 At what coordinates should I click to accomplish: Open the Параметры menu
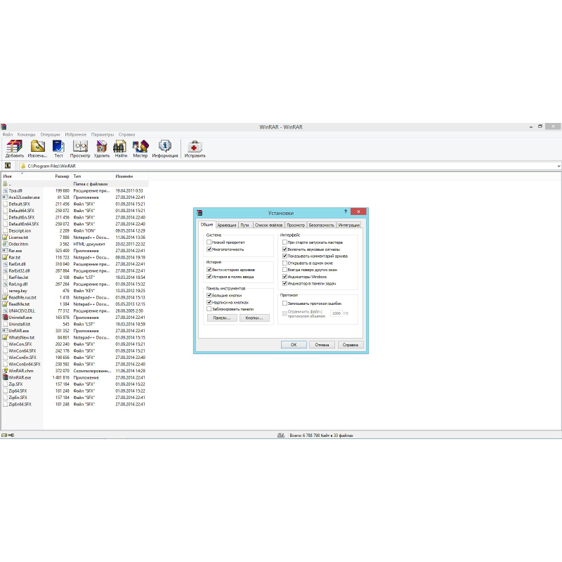tap(102, 134)
